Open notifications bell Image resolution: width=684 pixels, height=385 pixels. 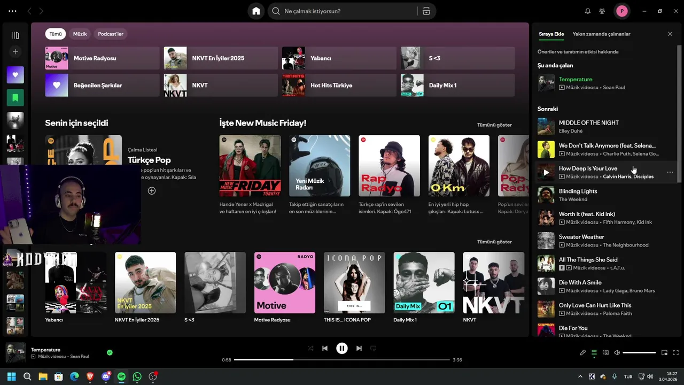click(x=588, y=11)
